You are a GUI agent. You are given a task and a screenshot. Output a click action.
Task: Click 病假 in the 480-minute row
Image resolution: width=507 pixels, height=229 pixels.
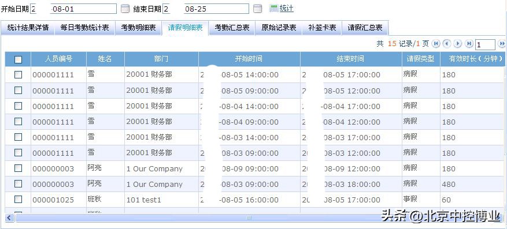(410, 183)
